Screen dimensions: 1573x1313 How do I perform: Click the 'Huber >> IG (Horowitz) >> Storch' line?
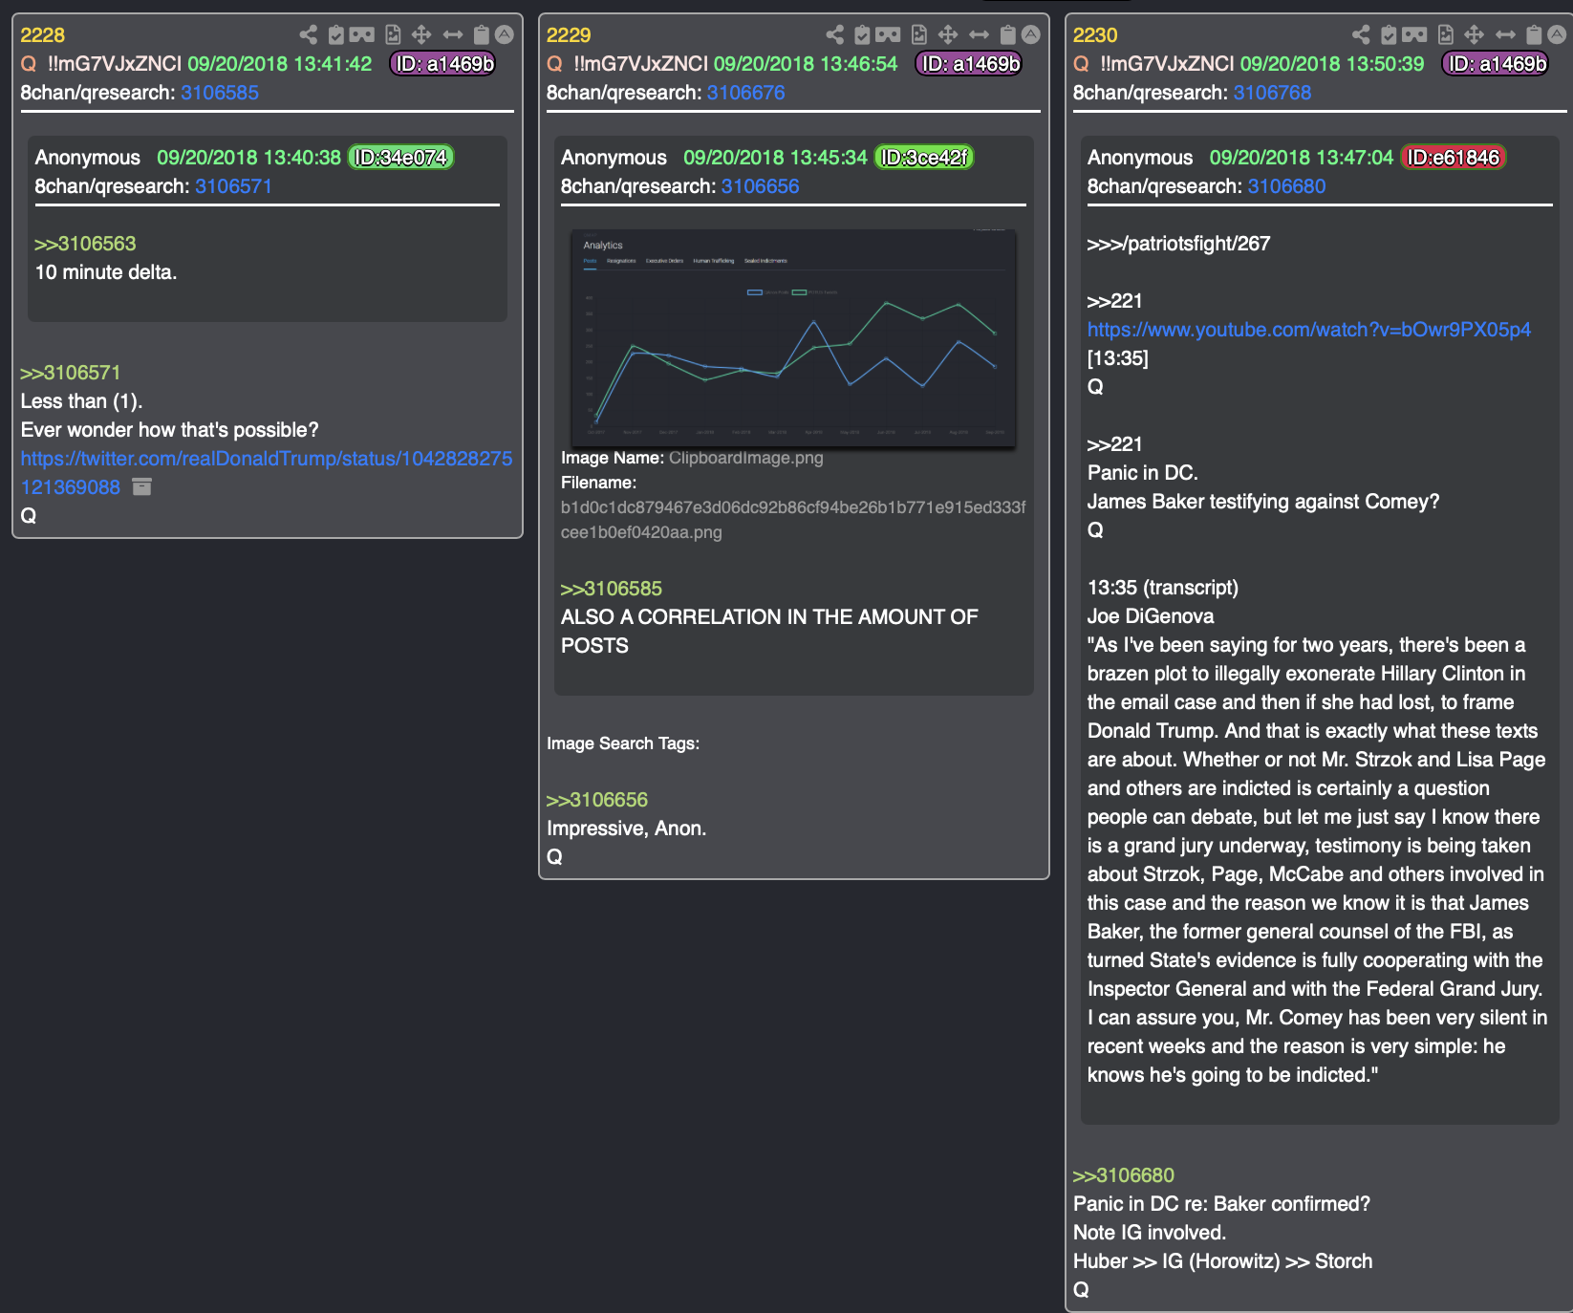[1223, 1261]
